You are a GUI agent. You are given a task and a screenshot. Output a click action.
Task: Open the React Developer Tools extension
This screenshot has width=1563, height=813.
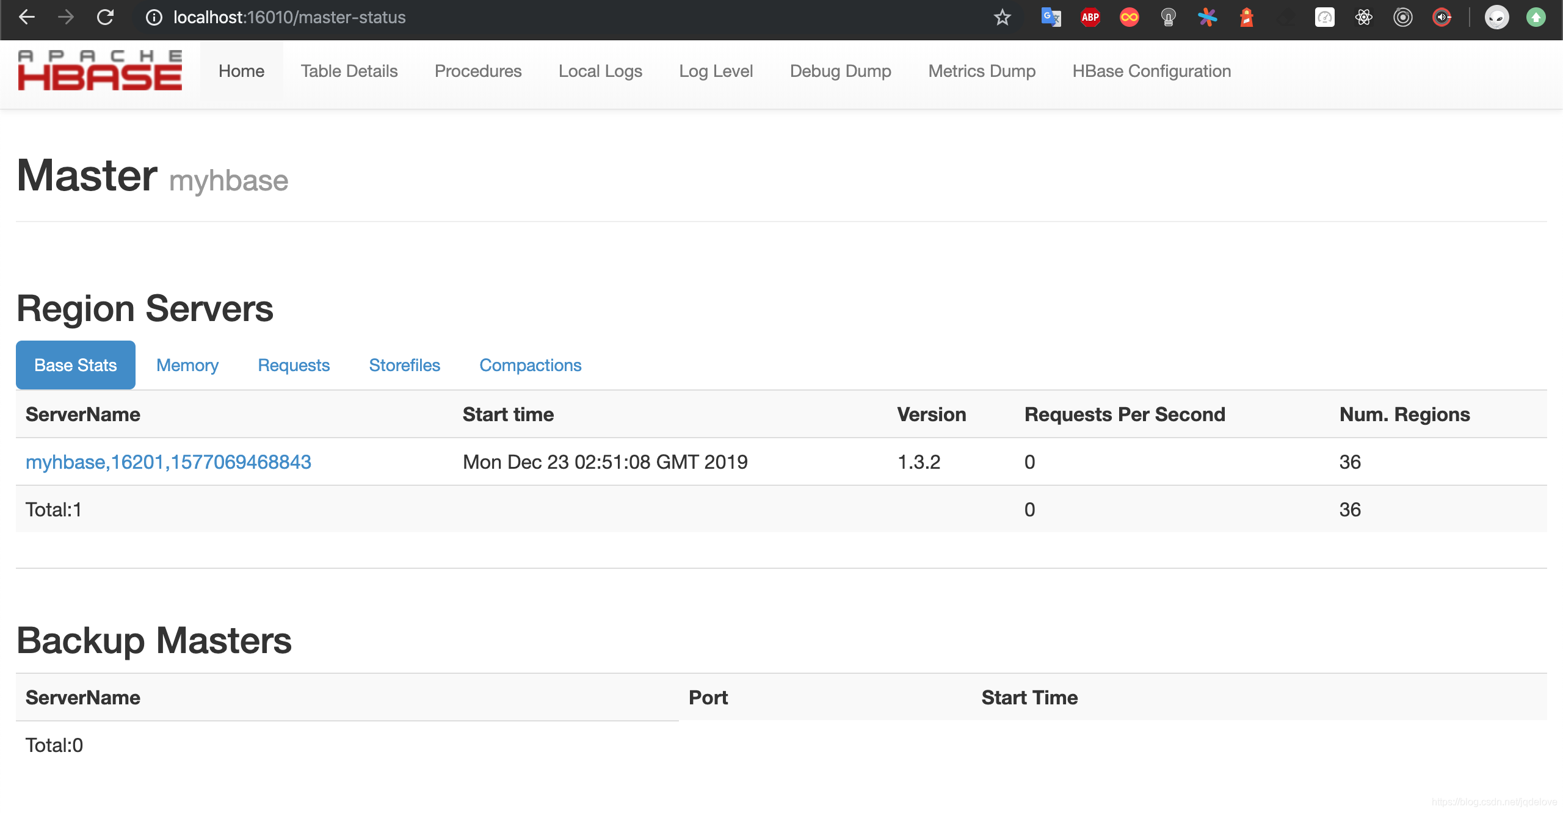point(1363,17)
